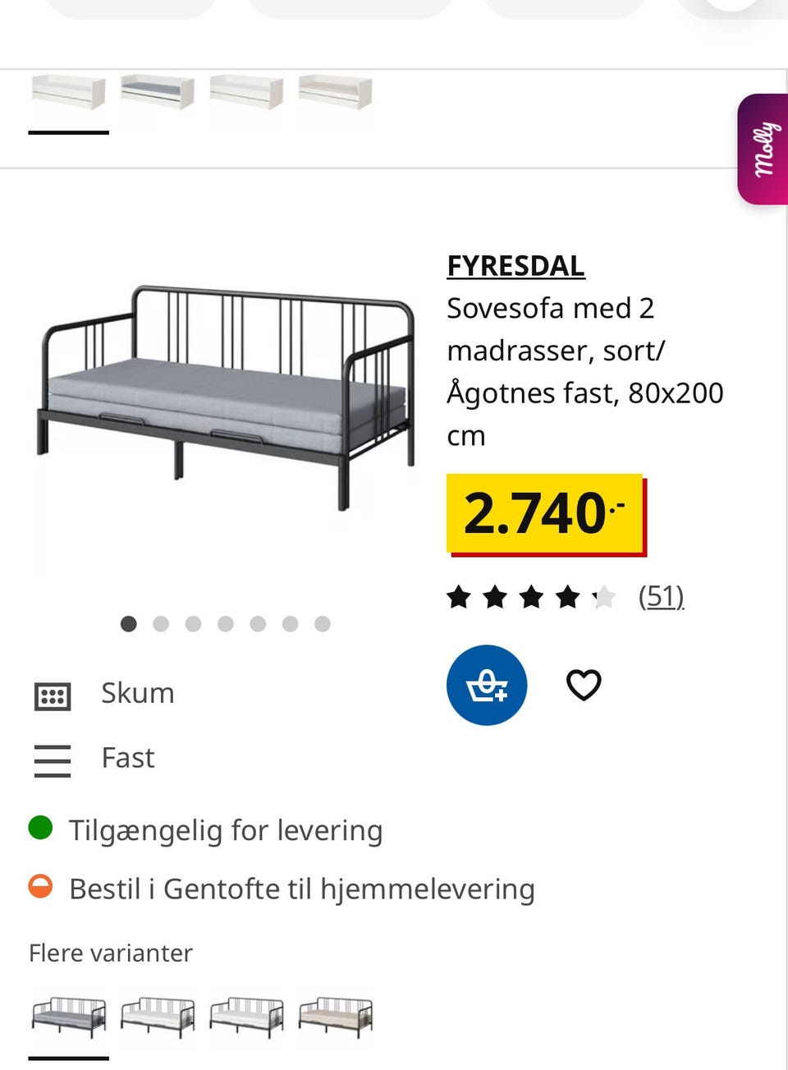Select the second white-frame variant under Flere varianter

click(158, 1017)
